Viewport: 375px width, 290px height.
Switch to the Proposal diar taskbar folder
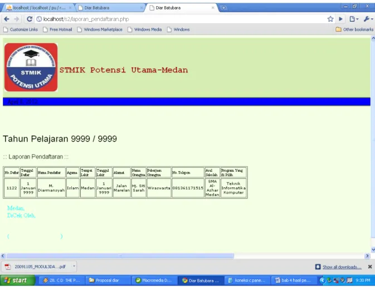click(x=107, y=281)
